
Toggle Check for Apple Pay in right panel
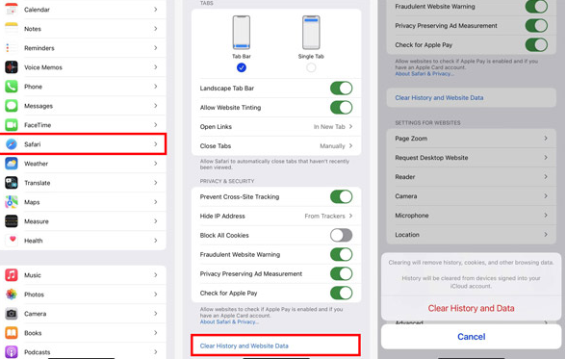pyautogui.click(x=536, y=44)
